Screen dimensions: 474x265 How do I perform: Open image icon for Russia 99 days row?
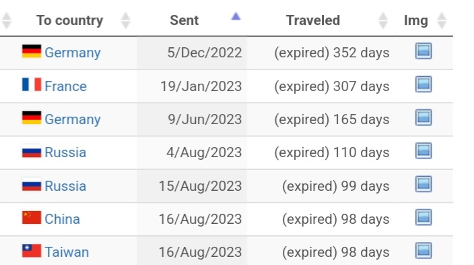424,184
